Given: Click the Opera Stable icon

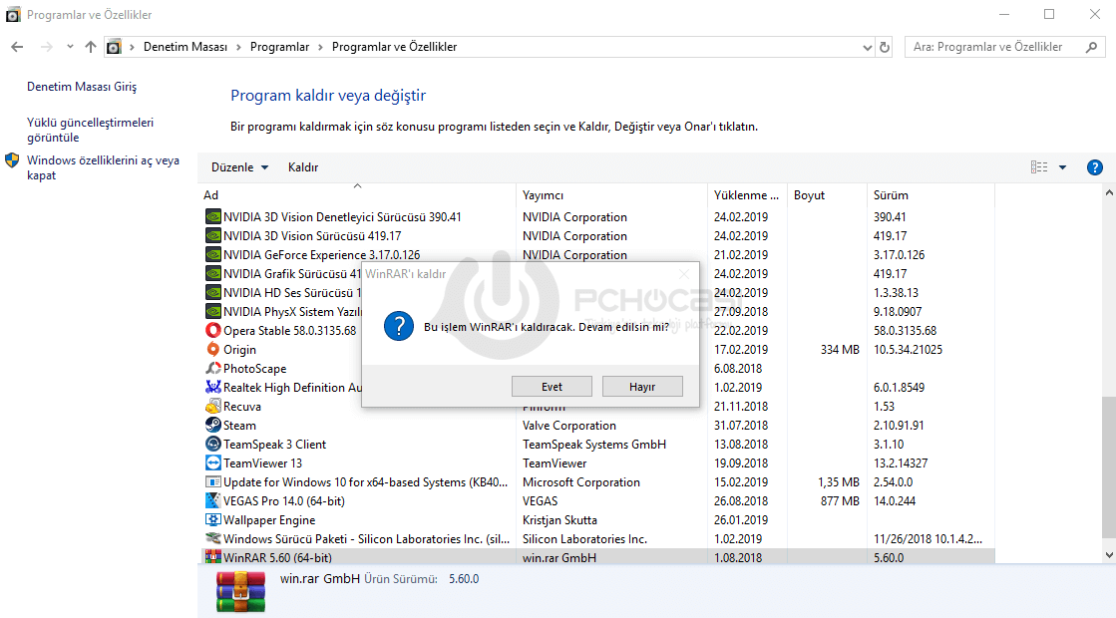Looking at the screenshot, I should click(212, 330).
